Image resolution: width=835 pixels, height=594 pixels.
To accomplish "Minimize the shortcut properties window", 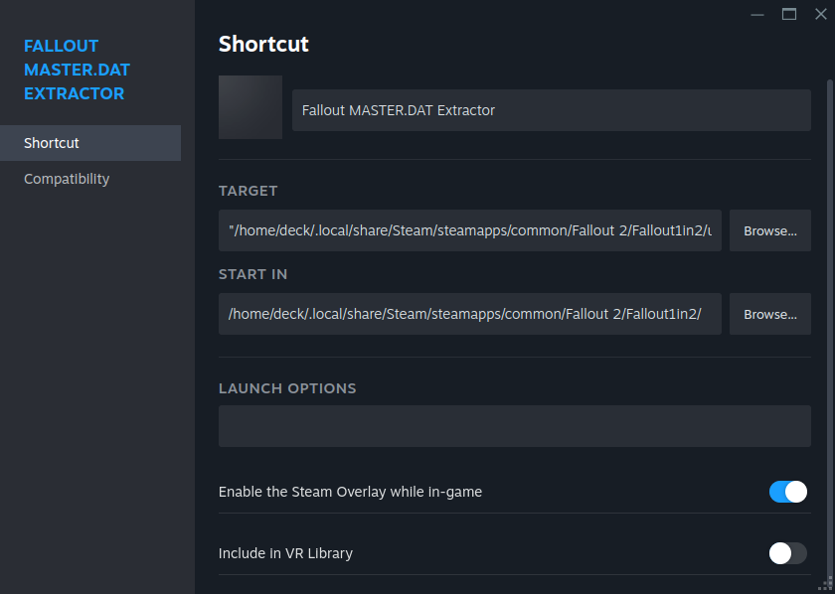I will pos(758,14).
